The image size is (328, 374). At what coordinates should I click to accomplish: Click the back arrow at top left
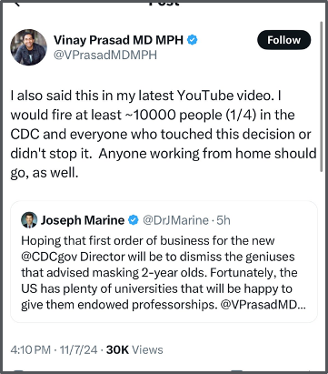click(17, 4)
